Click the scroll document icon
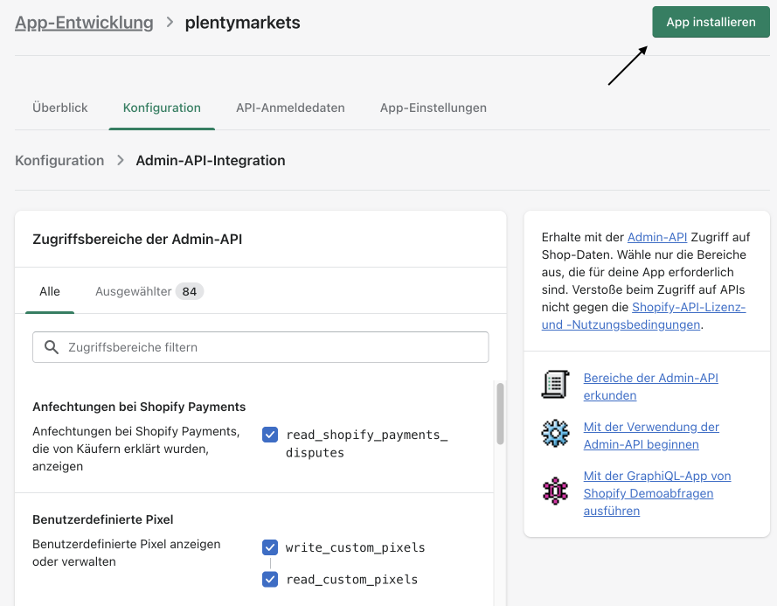 [556, 385]
